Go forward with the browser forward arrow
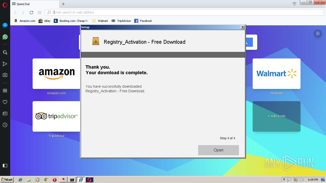Image resolution: width=326 pixels, height=183 pixels. click(x=23, y=12)
